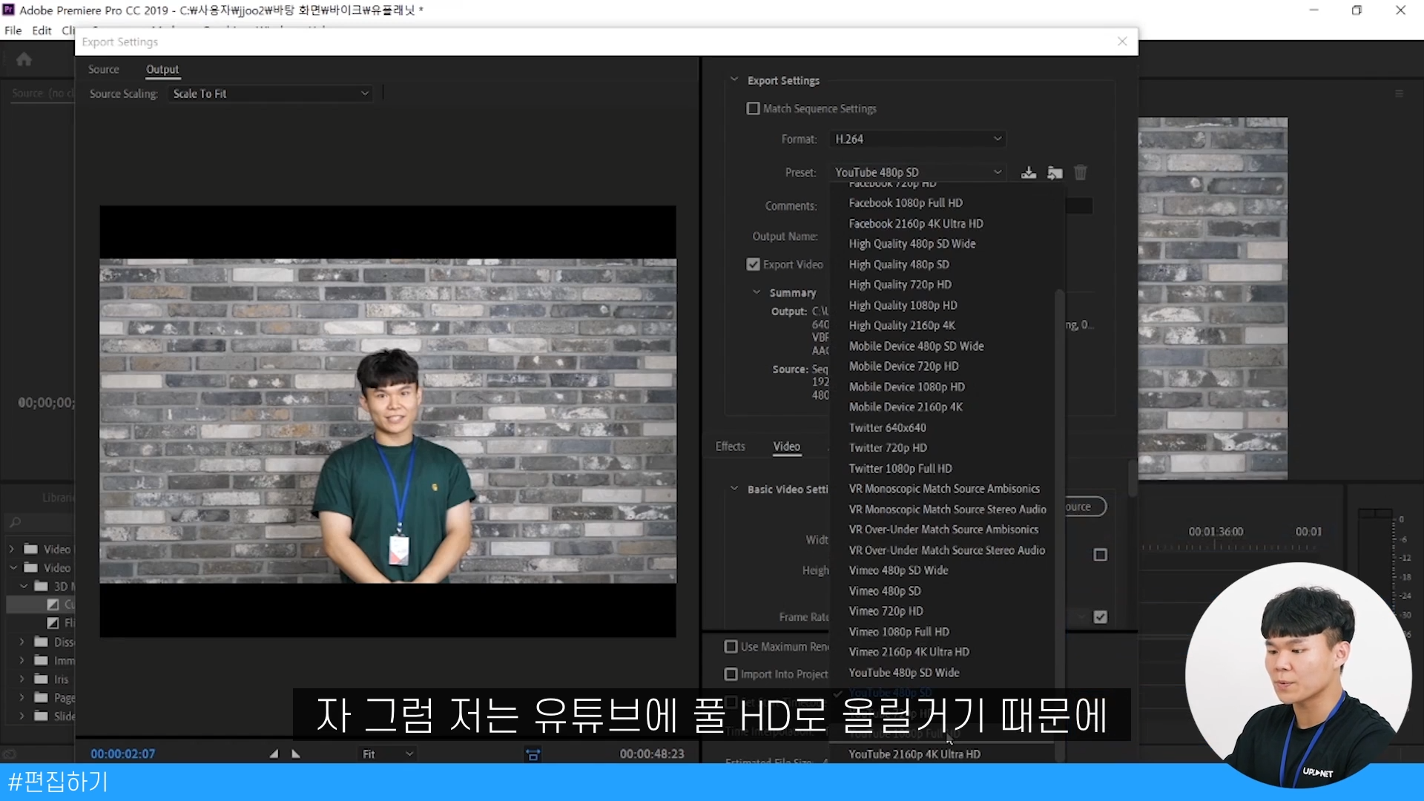Open the program monitor panel menu icon

coord(1399,93)
